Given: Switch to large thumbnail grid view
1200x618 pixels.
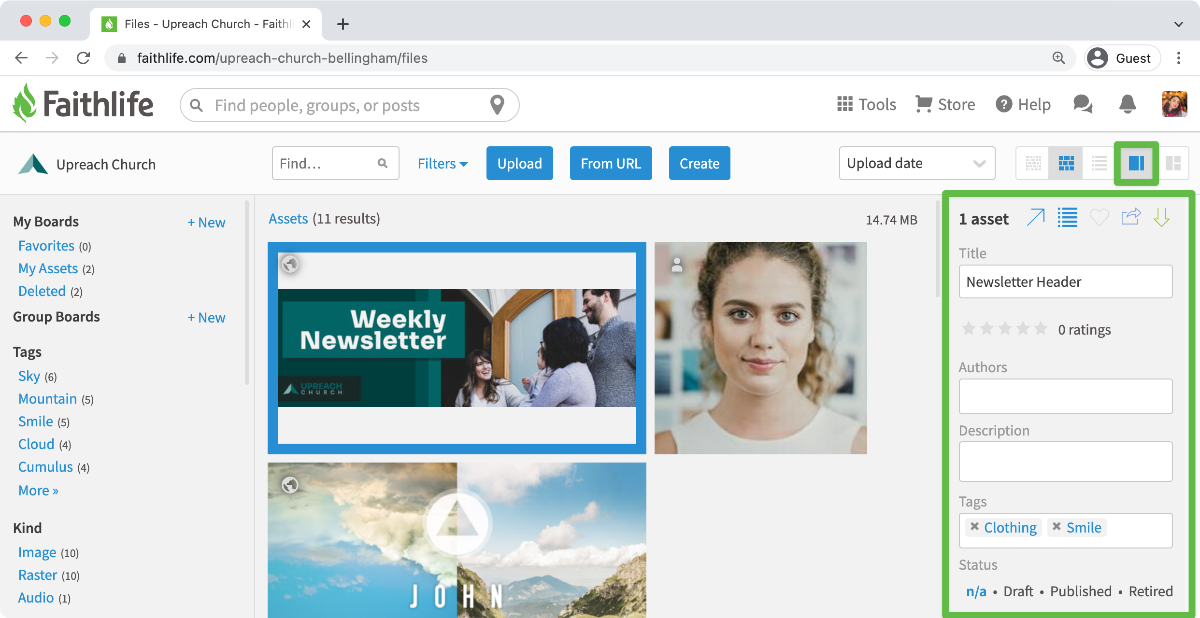Looking at the screenshot, I should coord(1066,163).
